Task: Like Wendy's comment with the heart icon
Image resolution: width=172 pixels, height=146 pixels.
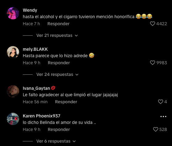Action: pos(153,24)
